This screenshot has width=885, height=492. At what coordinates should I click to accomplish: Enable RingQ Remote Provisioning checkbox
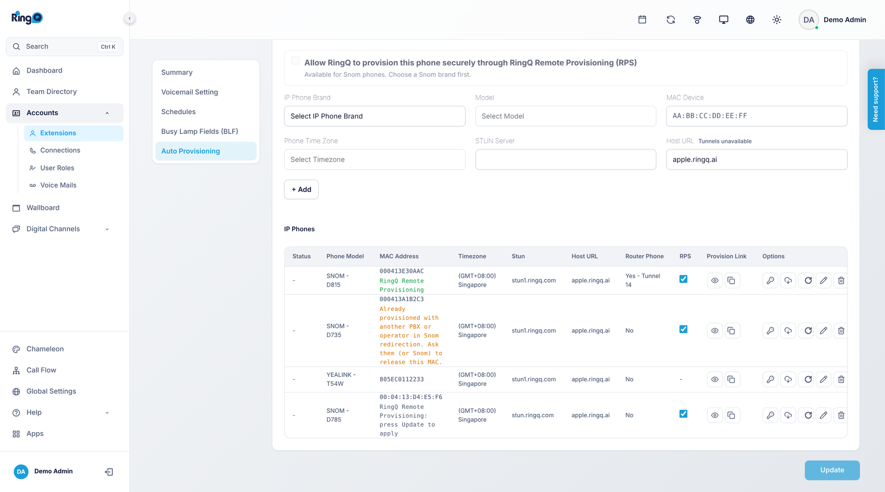click(295, 61)
